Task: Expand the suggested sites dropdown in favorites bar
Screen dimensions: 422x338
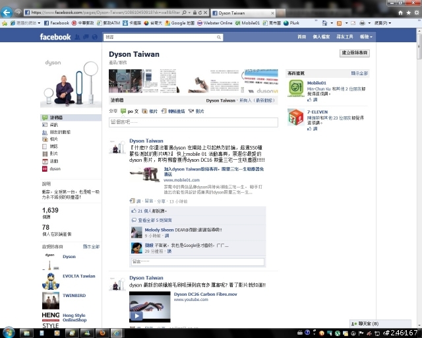Action: click(39, 23)
